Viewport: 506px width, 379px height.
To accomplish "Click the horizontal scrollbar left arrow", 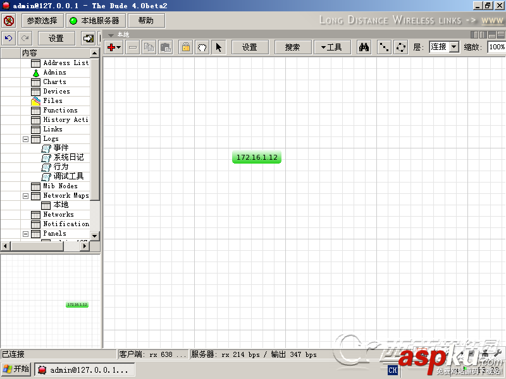I will click(x=5, y=246).
